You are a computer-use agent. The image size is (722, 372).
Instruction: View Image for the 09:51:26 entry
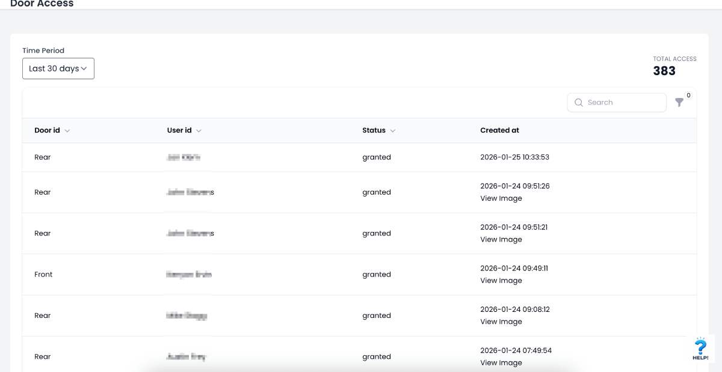coord(501,198)
